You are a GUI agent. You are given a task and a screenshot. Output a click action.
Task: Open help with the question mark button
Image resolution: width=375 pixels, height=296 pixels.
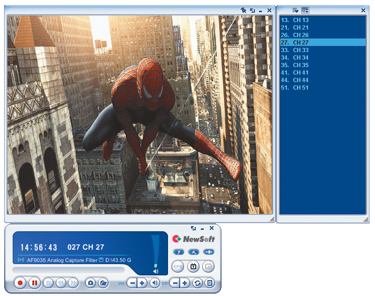coord(178,252)
